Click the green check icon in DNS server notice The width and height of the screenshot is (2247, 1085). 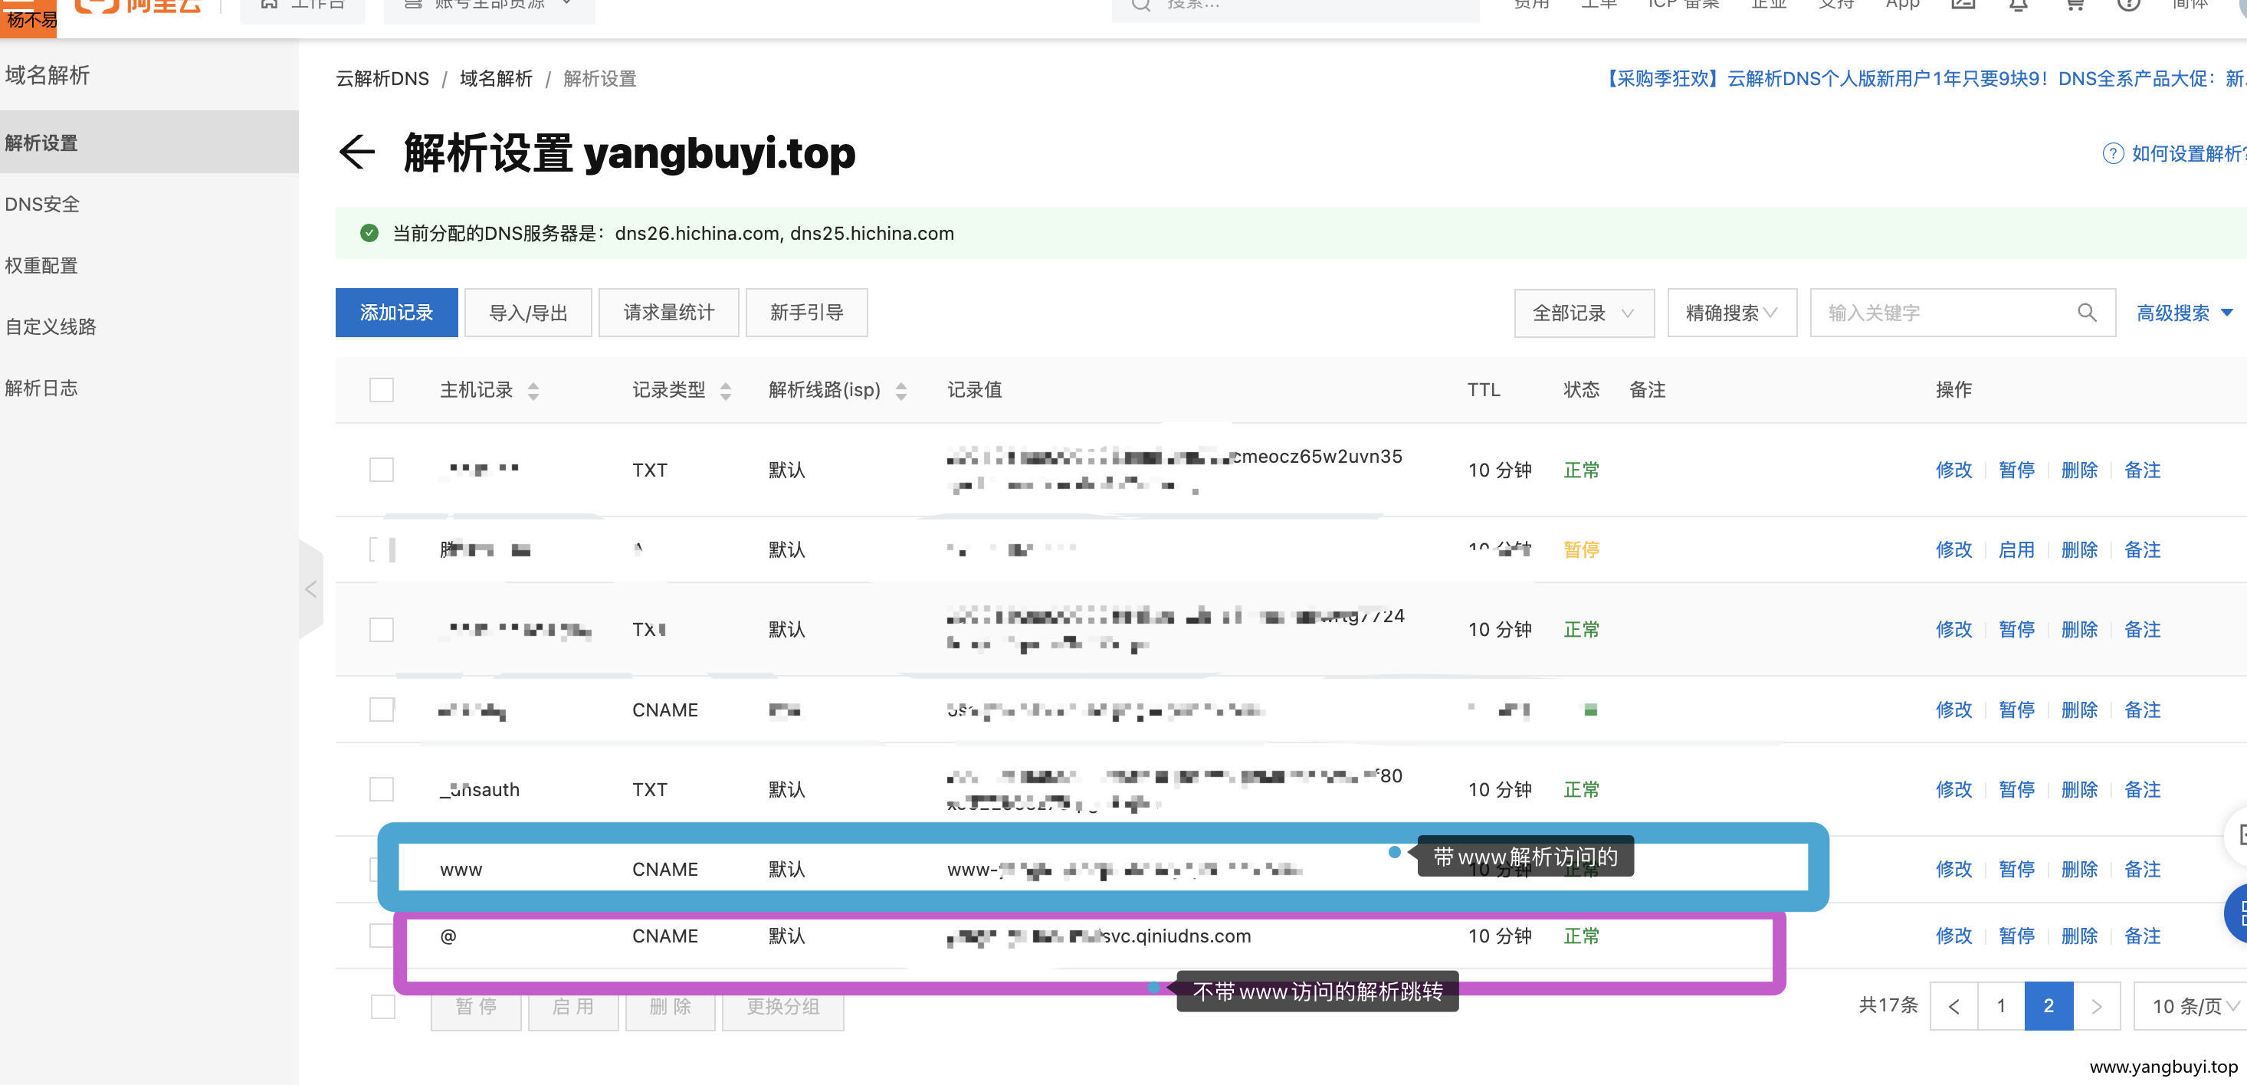click(x=369, y=233)
